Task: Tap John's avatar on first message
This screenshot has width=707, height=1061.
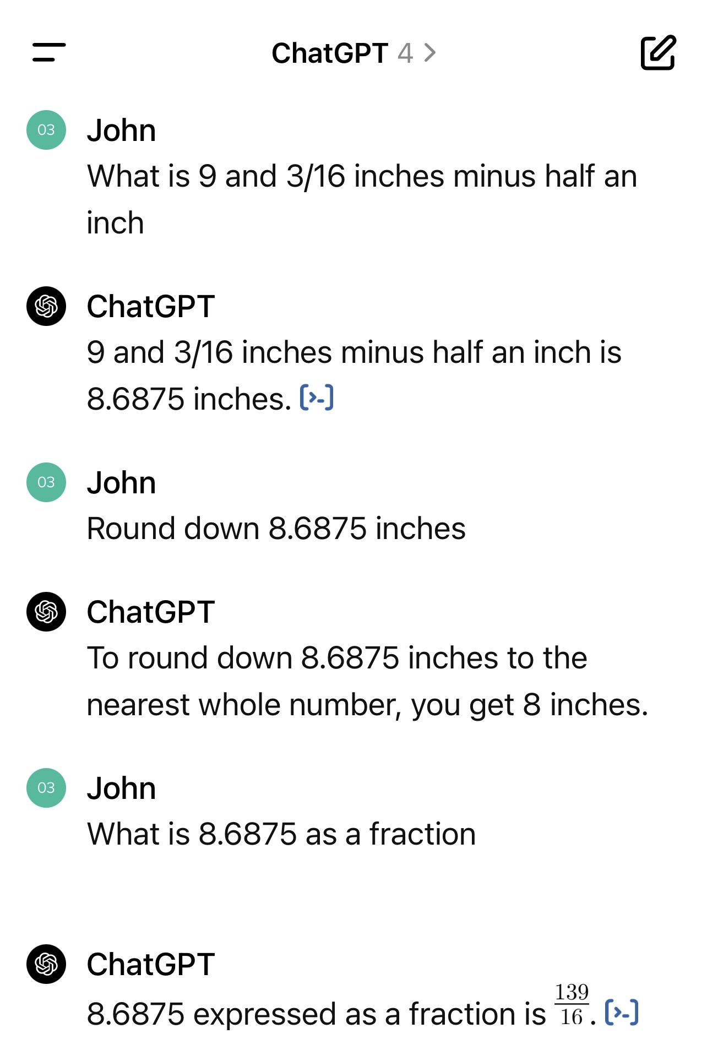Action: pyautogui.click(x=46, y=130)
